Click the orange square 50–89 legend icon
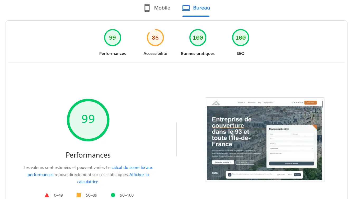This screenshot has width=352, height=199. click(79, 195)
